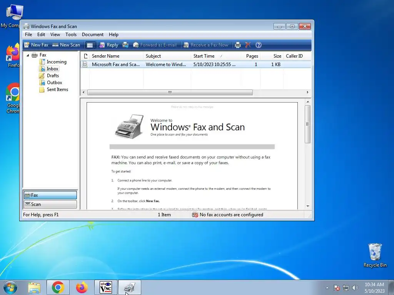Image resolution: width=394 pixels, height=295 pixels.
Task: Sort by Size column header
Action: point(272,56)
